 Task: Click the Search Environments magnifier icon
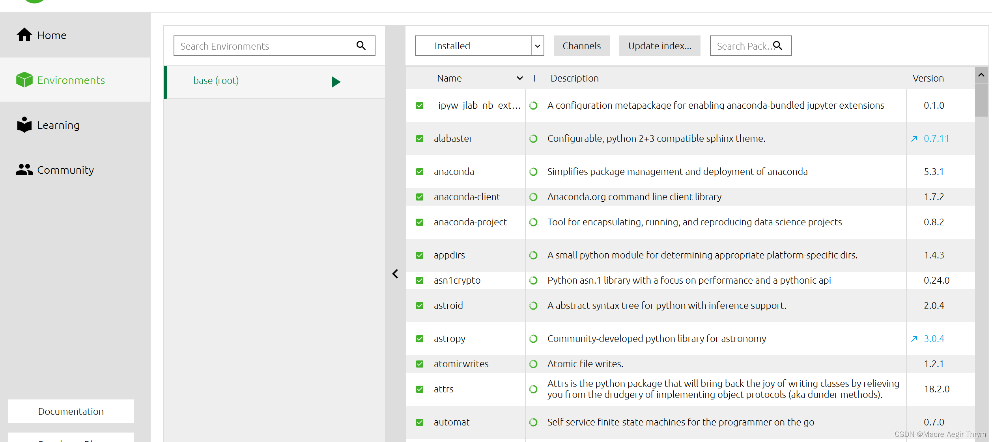361,46
